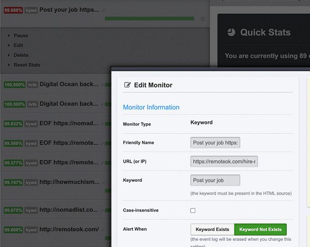The width and height of the screenshot is (310, 247).
Task: Click the Post your job uptime bar
Action: pos(149,19)
